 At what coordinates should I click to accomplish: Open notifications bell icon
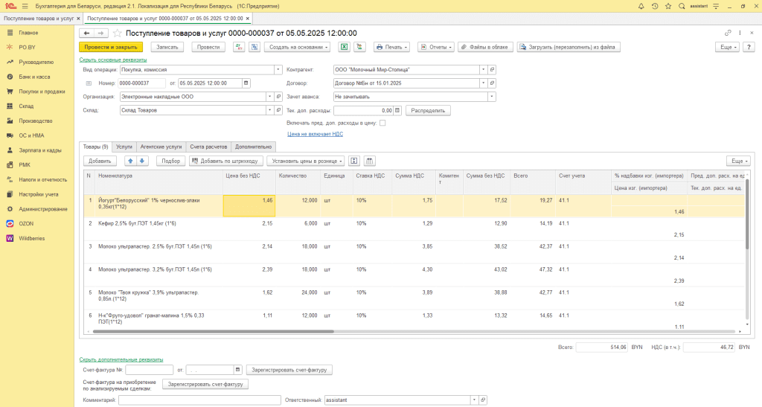[641, 6]
